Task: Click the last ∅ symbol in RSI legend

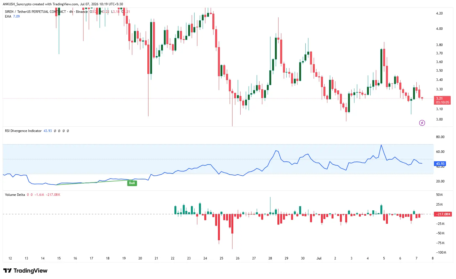Action: click(68, 131)
